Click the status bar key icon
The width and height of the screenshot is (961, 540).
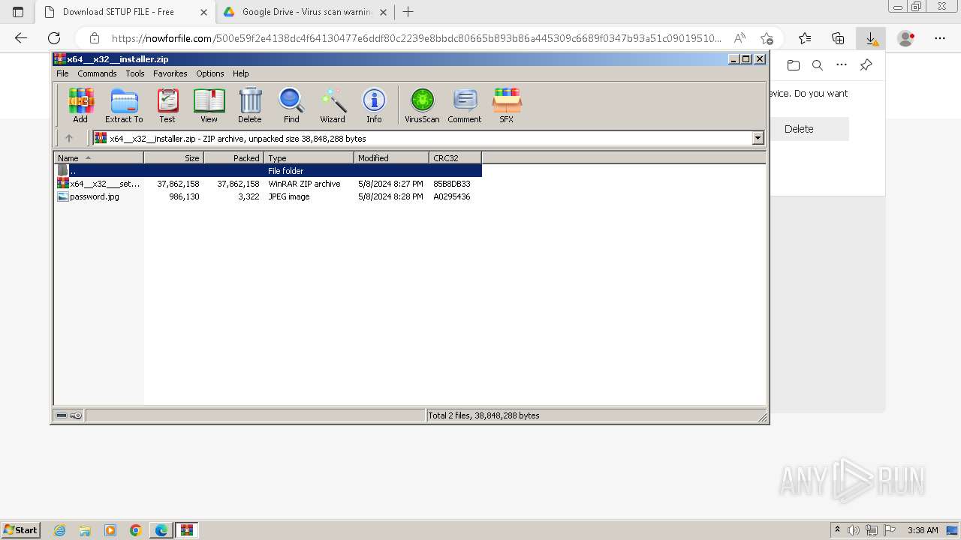click(x=76, y=415)
